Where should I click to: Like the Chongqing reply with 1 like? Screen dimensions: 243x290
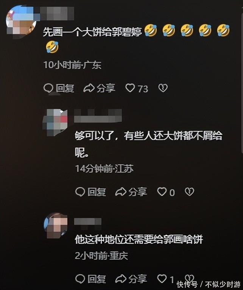click(162, 279)
